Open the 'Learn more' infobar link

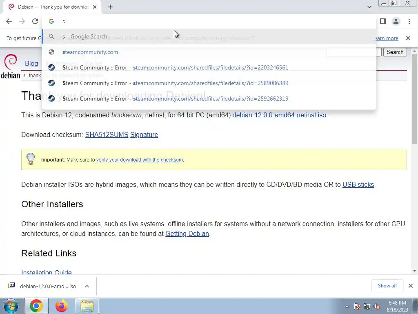(x=387, y=38)
